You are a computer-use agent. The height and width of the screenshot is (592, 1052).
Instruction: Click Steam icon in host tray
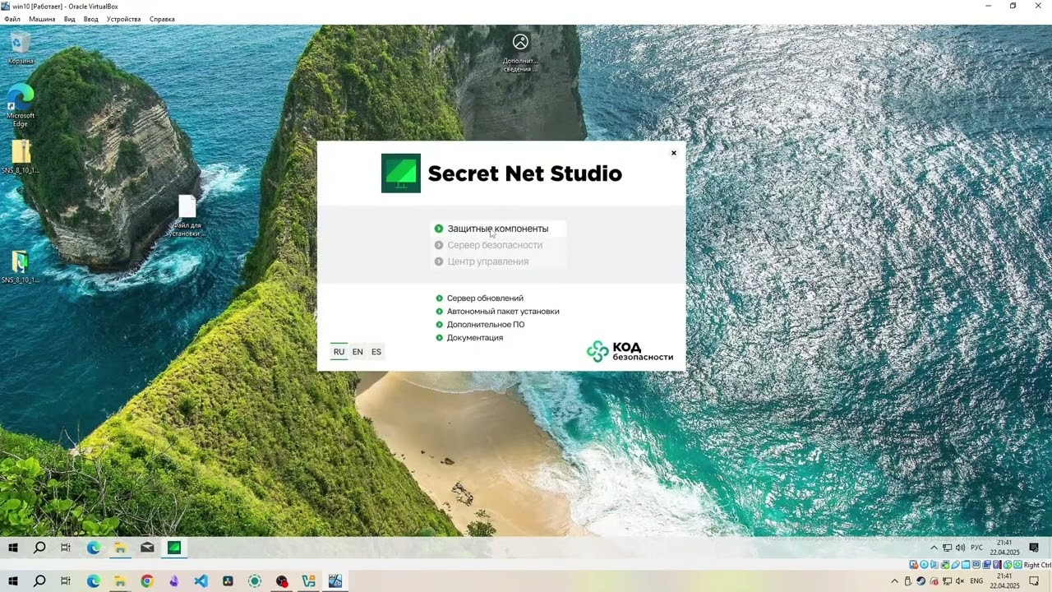tap(921, 581)
